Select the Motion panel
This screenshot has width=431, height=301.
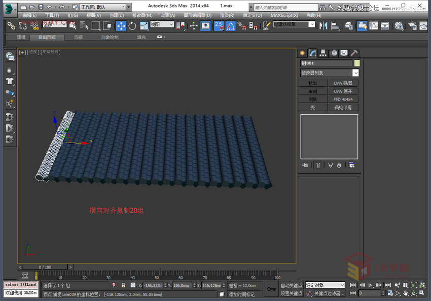click(334, 53)
